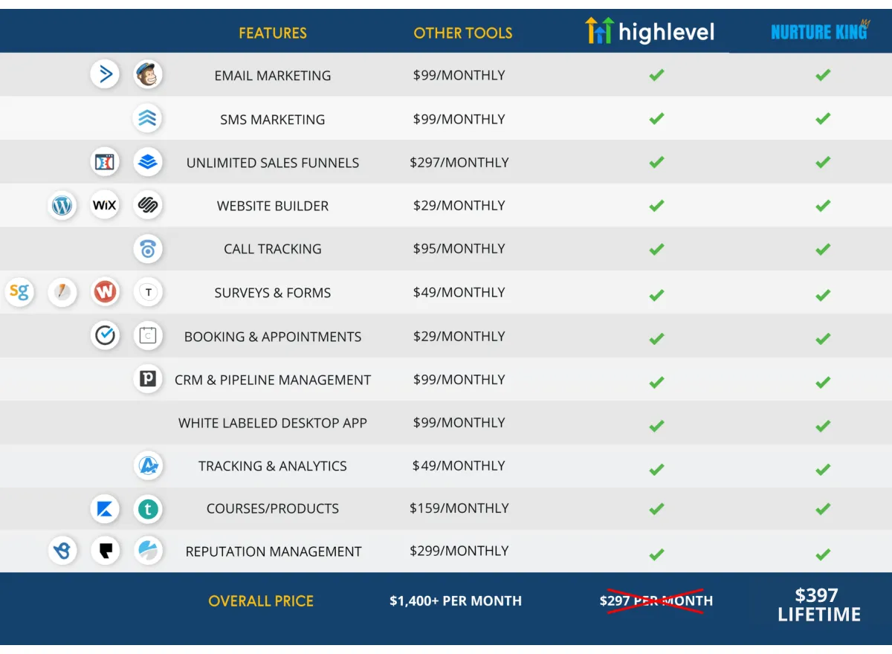Viewport: 892px width, 654px height.
Task: Click the 'EMAIL MARKETING' feature label
Action: click(273, 75)
